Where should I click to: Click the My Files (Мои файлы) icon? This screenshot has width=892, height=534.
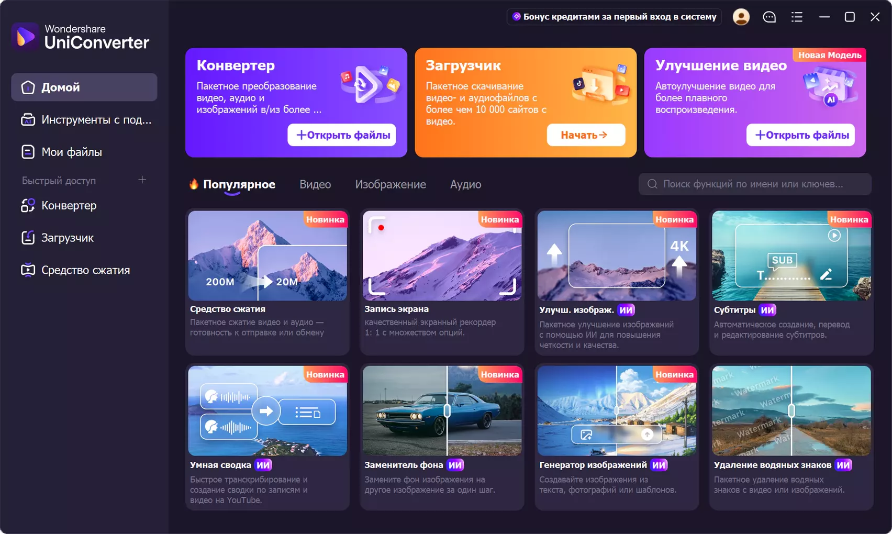(28, 152)
